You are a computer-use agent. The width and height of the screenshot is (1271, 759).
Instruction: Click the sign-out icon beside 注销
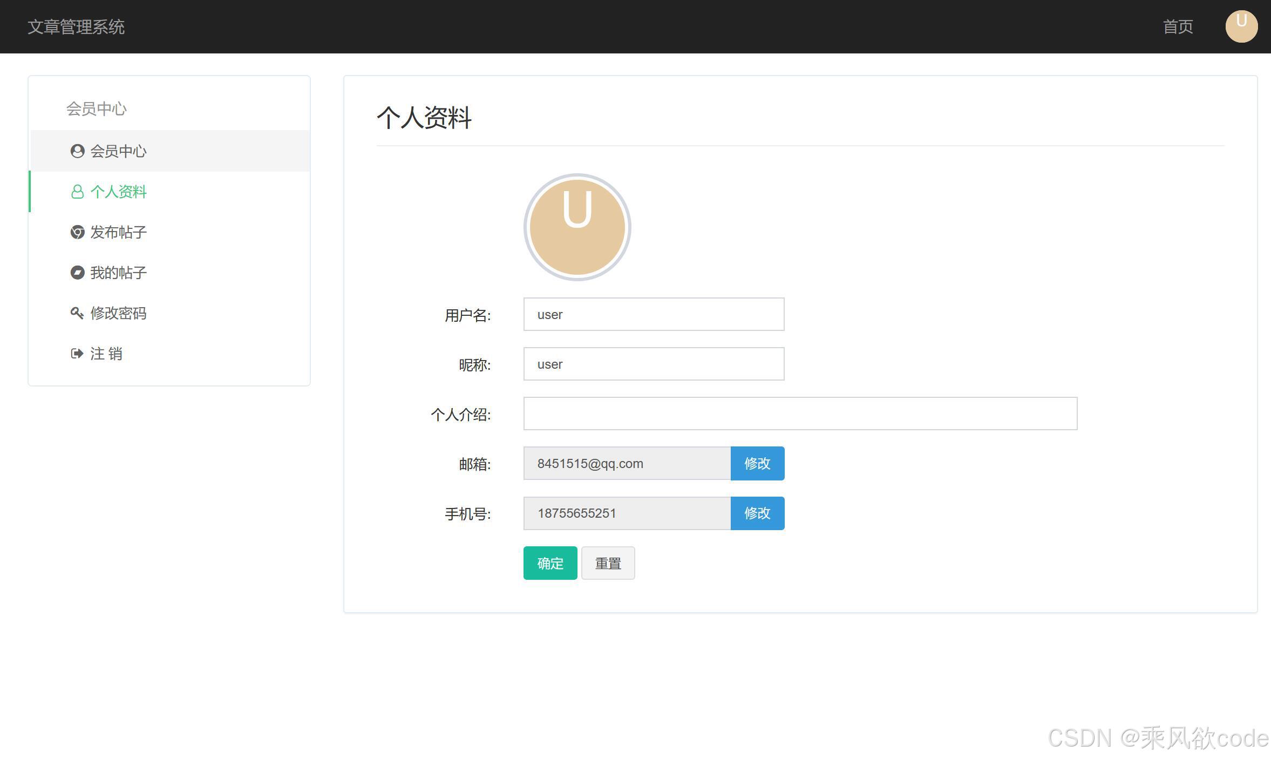tap(77, 354)
